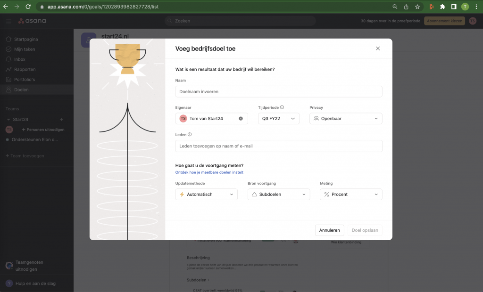Viewport: 483px width, 292px height.
Task: Open link Ontdek hoe je meetbare doelen instelt
Action: (209, 173)
